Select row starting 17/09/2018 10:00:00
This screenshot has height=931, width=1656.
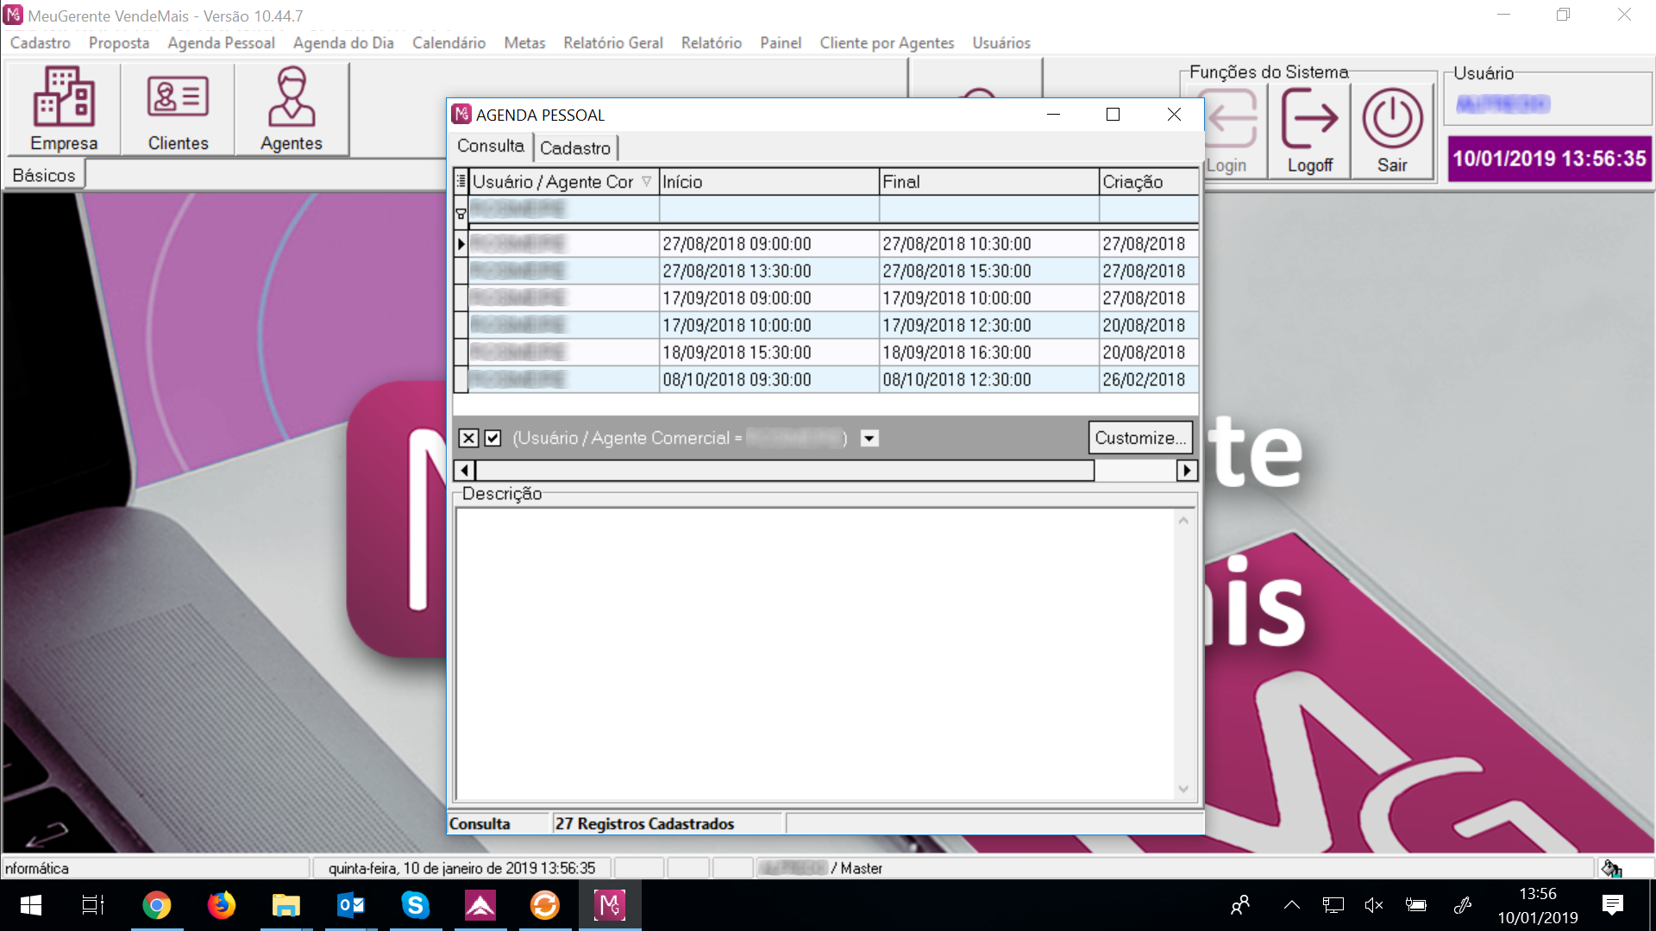pyautogui.click(x=826, y=325)
